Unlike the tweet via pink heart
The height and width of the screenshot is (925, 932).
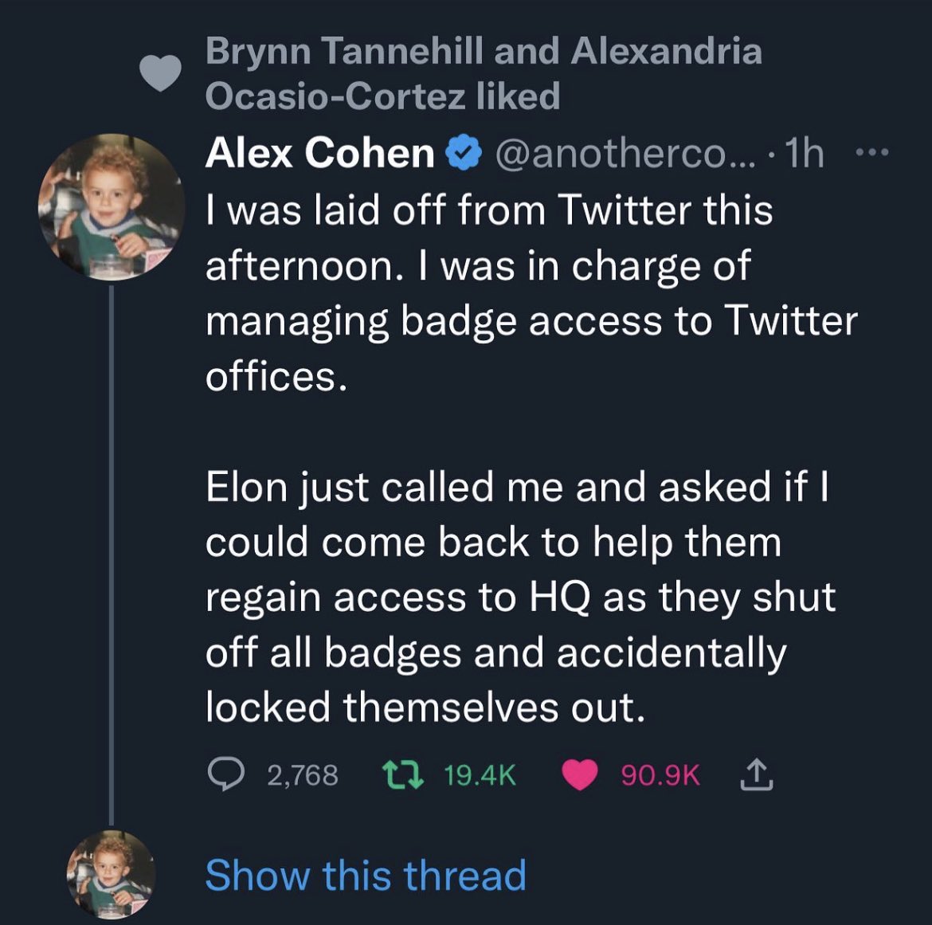pyautogui.click(x=580, y=775)
